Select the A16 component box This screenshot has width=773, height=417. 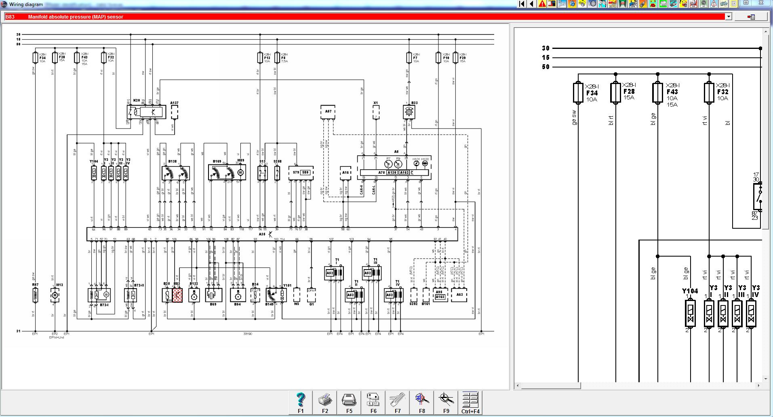point(345,173)
